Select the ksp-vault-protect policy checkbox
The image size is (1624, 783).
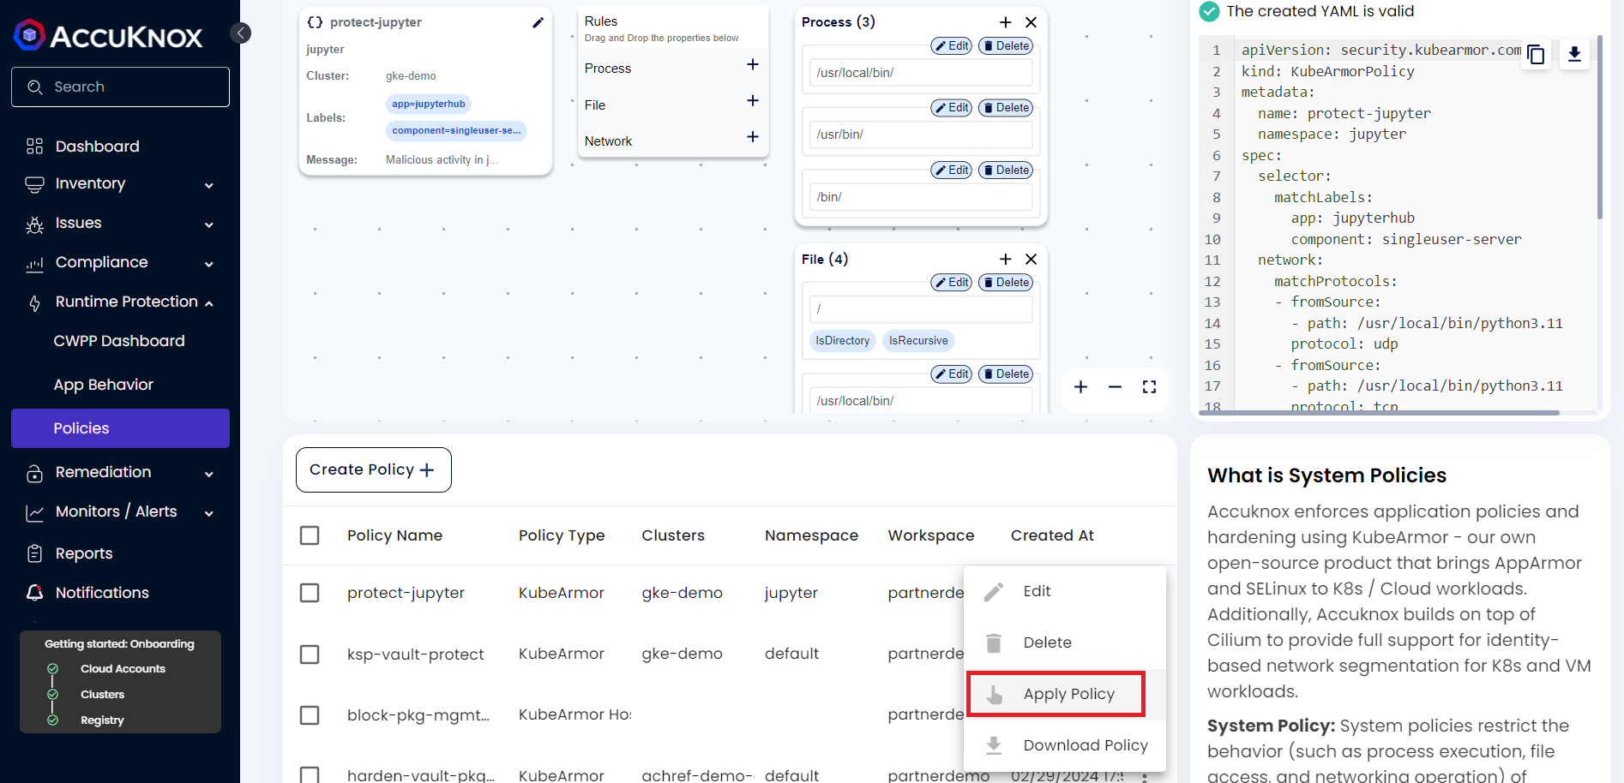310,654
